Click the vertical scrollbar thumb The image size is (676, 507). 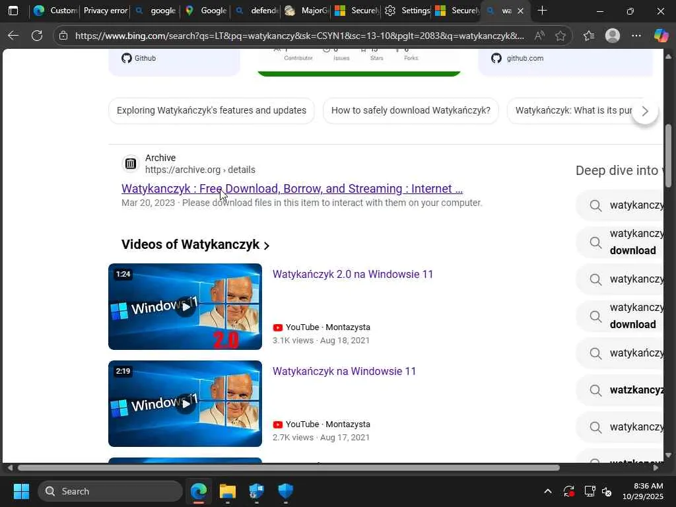pyautogui.click(x=668, y=155)
